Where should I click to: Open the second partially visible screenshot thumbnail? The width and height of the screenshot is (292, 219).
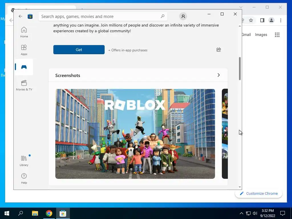click(x=225, y=134)
